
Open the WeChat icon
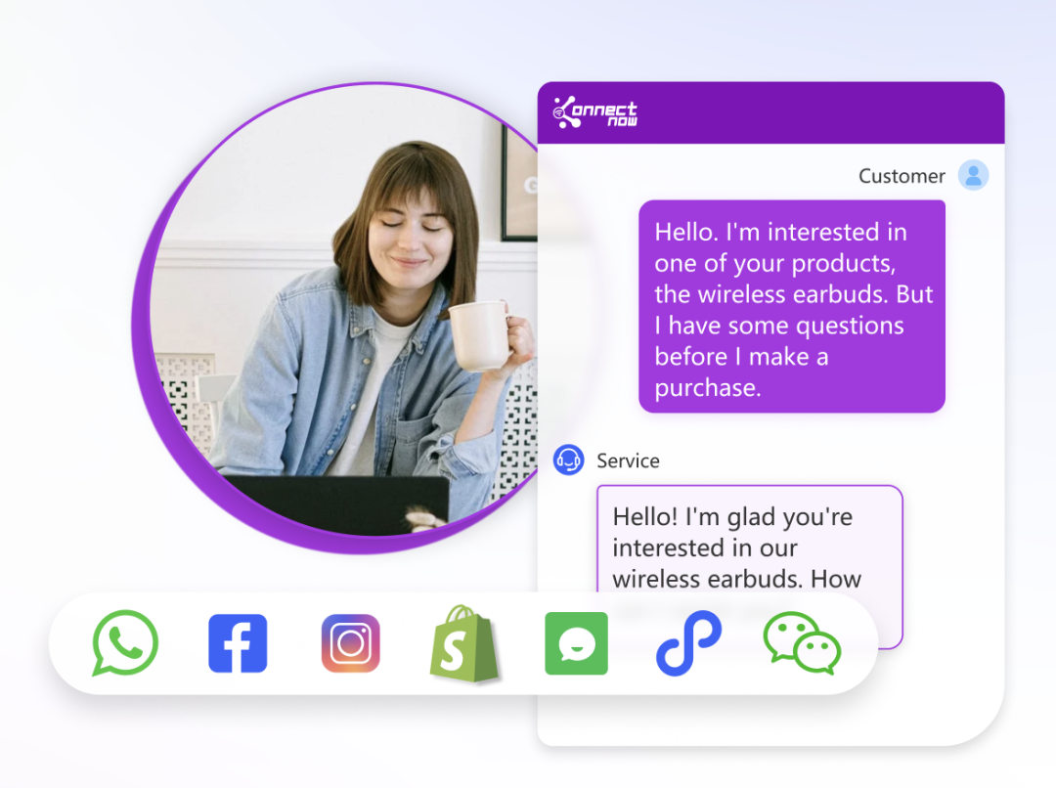(x=802, y=643)
